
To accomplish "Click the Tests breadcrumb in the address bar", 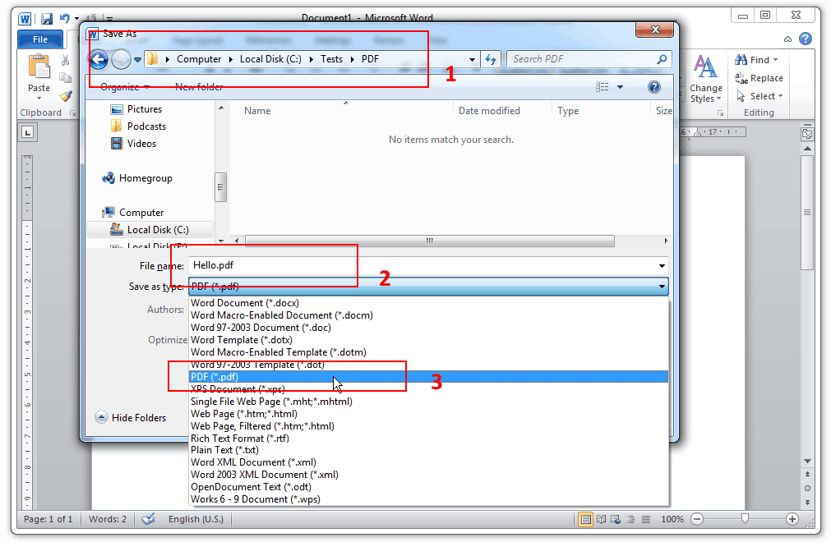I will [331, 59].
